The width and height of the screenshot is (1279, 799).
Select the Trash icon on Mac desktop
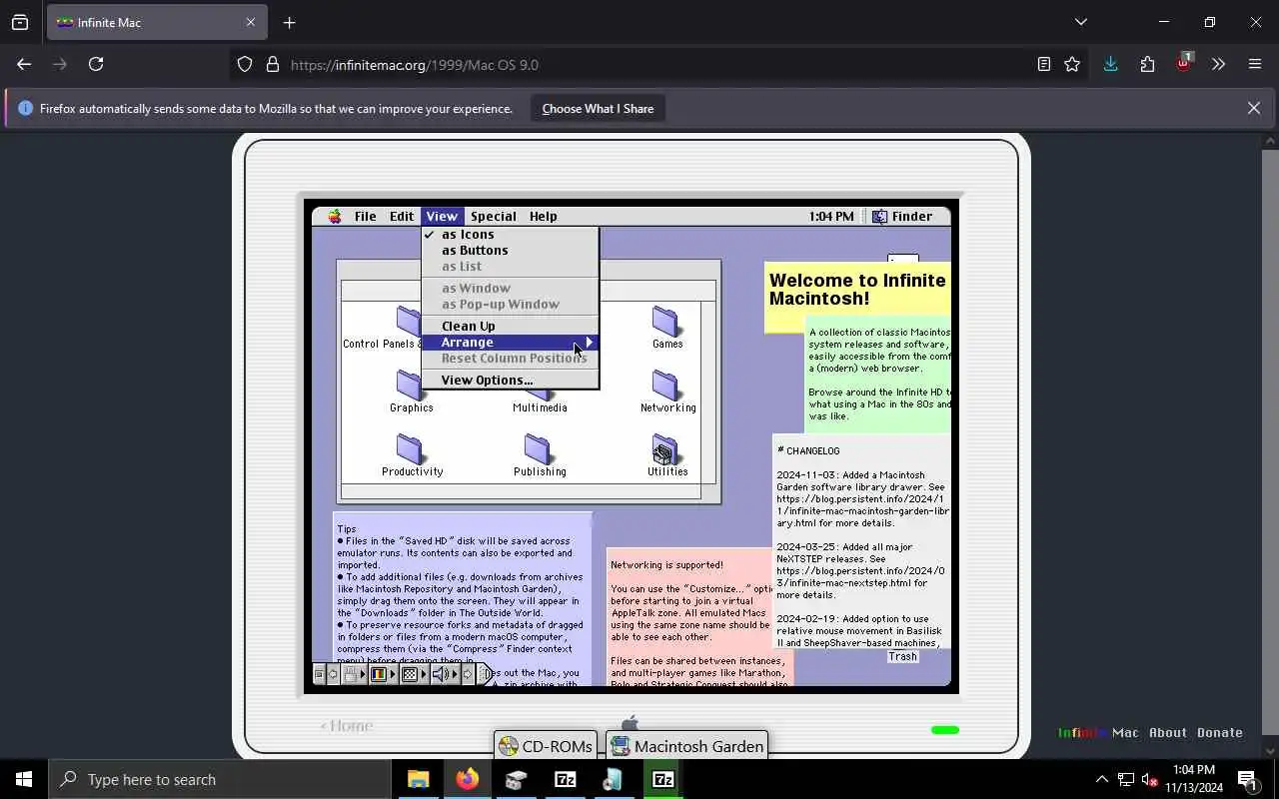[902, 656]
